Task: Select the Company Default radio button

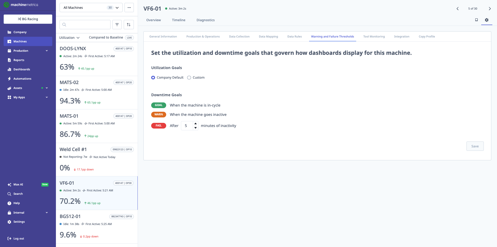Action: pyautogui.click(x=153, y=77)
